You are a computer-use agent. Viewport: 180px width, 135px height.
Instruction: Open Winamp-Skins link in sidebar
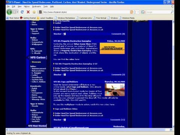tap(38, 99)
